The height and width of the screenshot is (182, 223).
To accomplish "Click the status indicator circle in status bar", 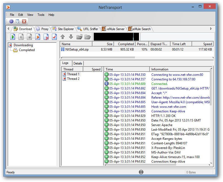I will point(141,172).
